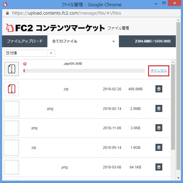The image size is (183, 183).
Task: Click the sort dropdown arrow button
Action: [x=51, y=53]
